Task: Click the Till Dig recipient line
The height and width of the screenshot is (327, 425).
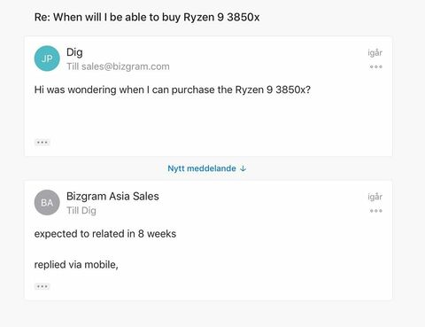Action: [x=81, y=211]
